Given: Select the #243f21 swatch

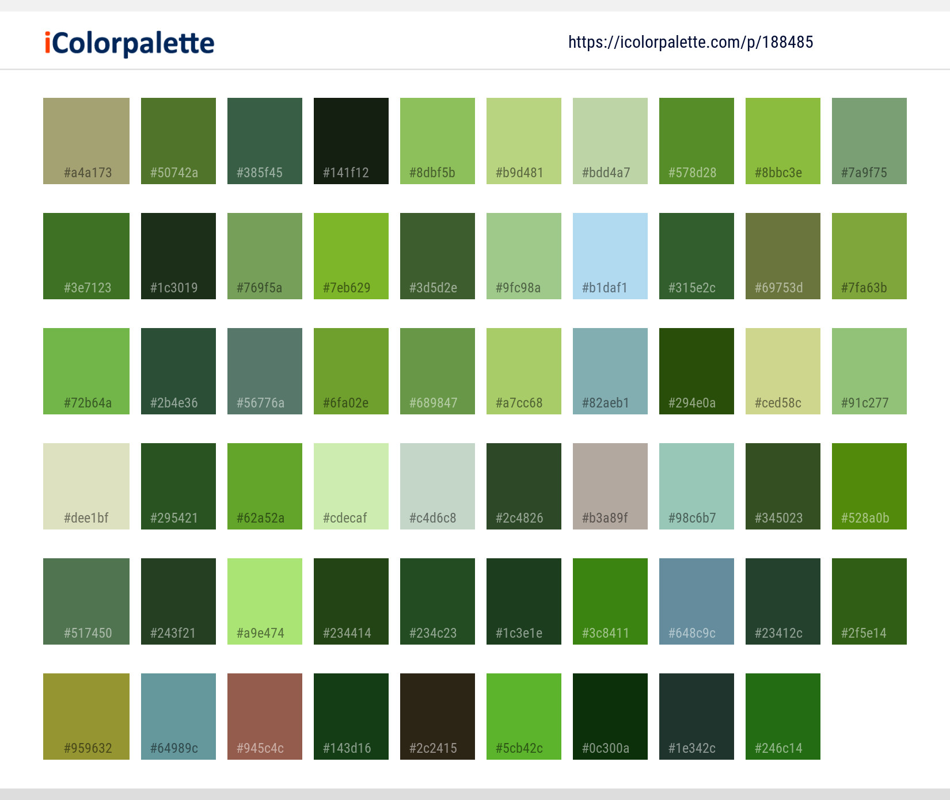Looking at the screenshot, I should coord(178,601).
